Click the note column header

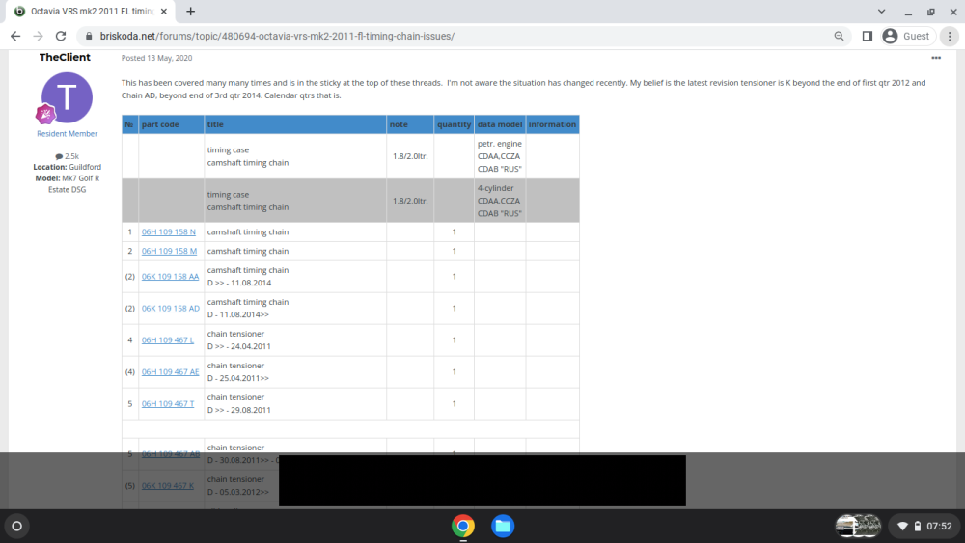coord(410,124)
